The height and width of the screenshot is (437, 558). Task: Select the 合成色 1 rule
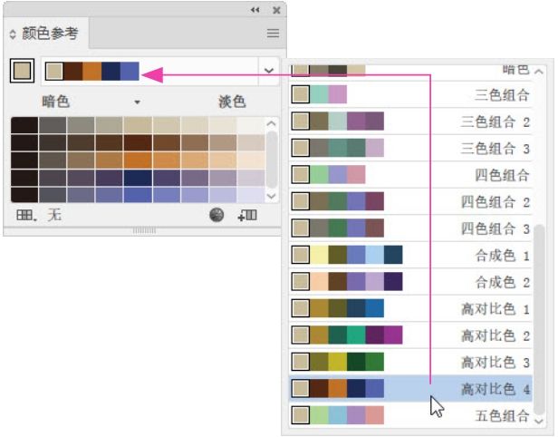pyautogui.click(x=410, y=255)
